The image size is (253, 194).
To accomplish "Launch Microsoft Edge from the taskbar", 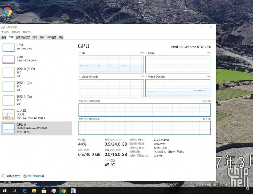I will coord(24,191).
